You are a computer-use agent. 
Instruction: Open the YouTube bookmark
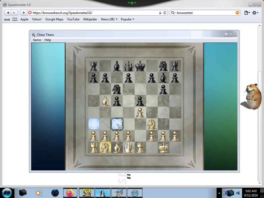coord(73,19)
